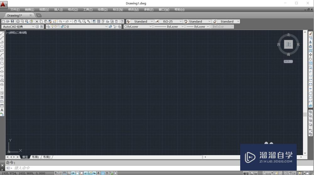Screen dimensions: 314x175
Task: Toggle grid display in status bar
Action: [x=64, y=173]
